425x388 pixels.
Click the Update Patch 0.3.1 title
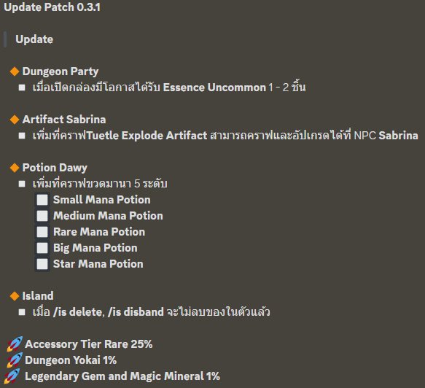(x=52, y=7)
